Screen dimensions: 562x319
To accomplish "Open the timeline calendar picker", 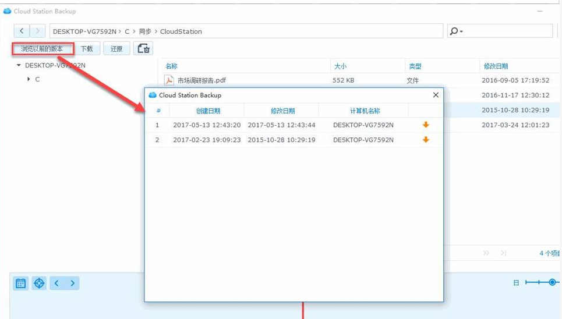I will click(20, 283).
